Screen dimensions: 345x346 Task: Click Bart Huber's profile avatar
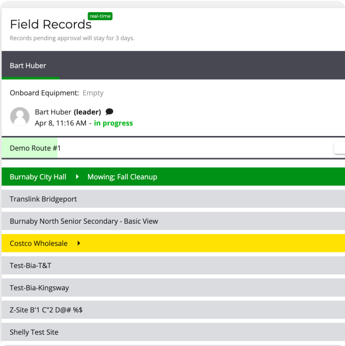tap(20, 117)
